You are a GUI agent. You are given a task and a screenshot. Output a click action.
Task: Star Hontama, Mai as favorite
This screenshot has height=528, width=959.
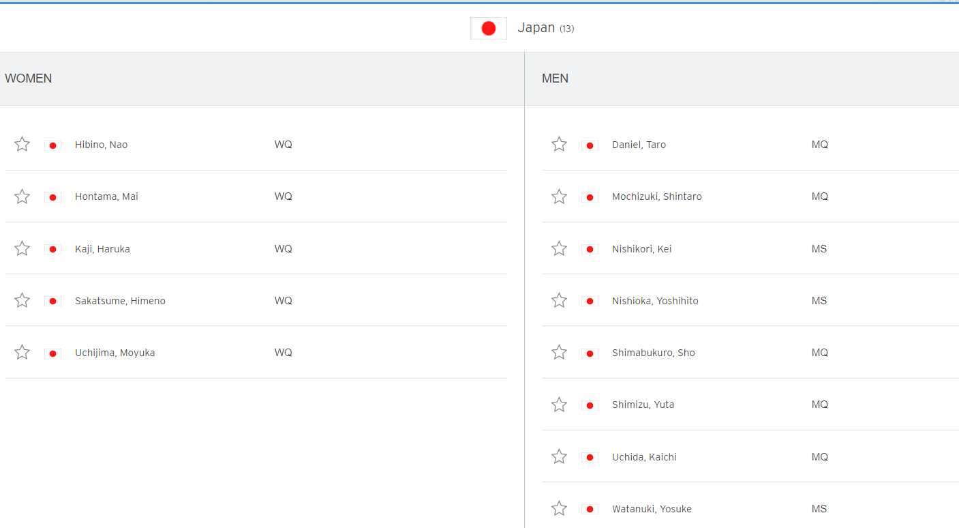point(22,196)
